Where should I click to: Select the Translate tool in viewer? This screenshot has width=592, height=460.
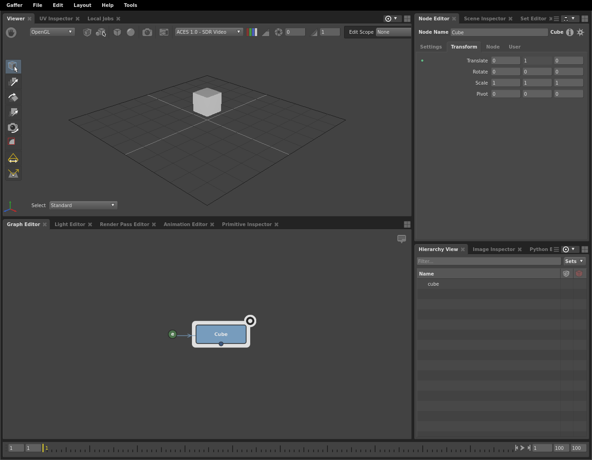click(x=13, y=82)
